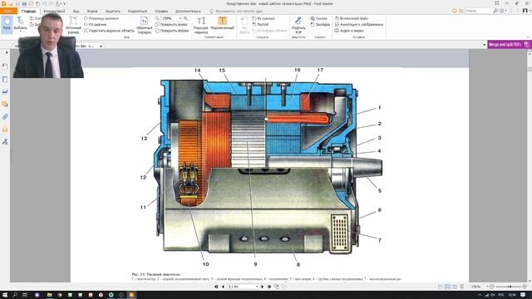Open the Справка ribbon tab
532x299 pixels.
(161, 11)
